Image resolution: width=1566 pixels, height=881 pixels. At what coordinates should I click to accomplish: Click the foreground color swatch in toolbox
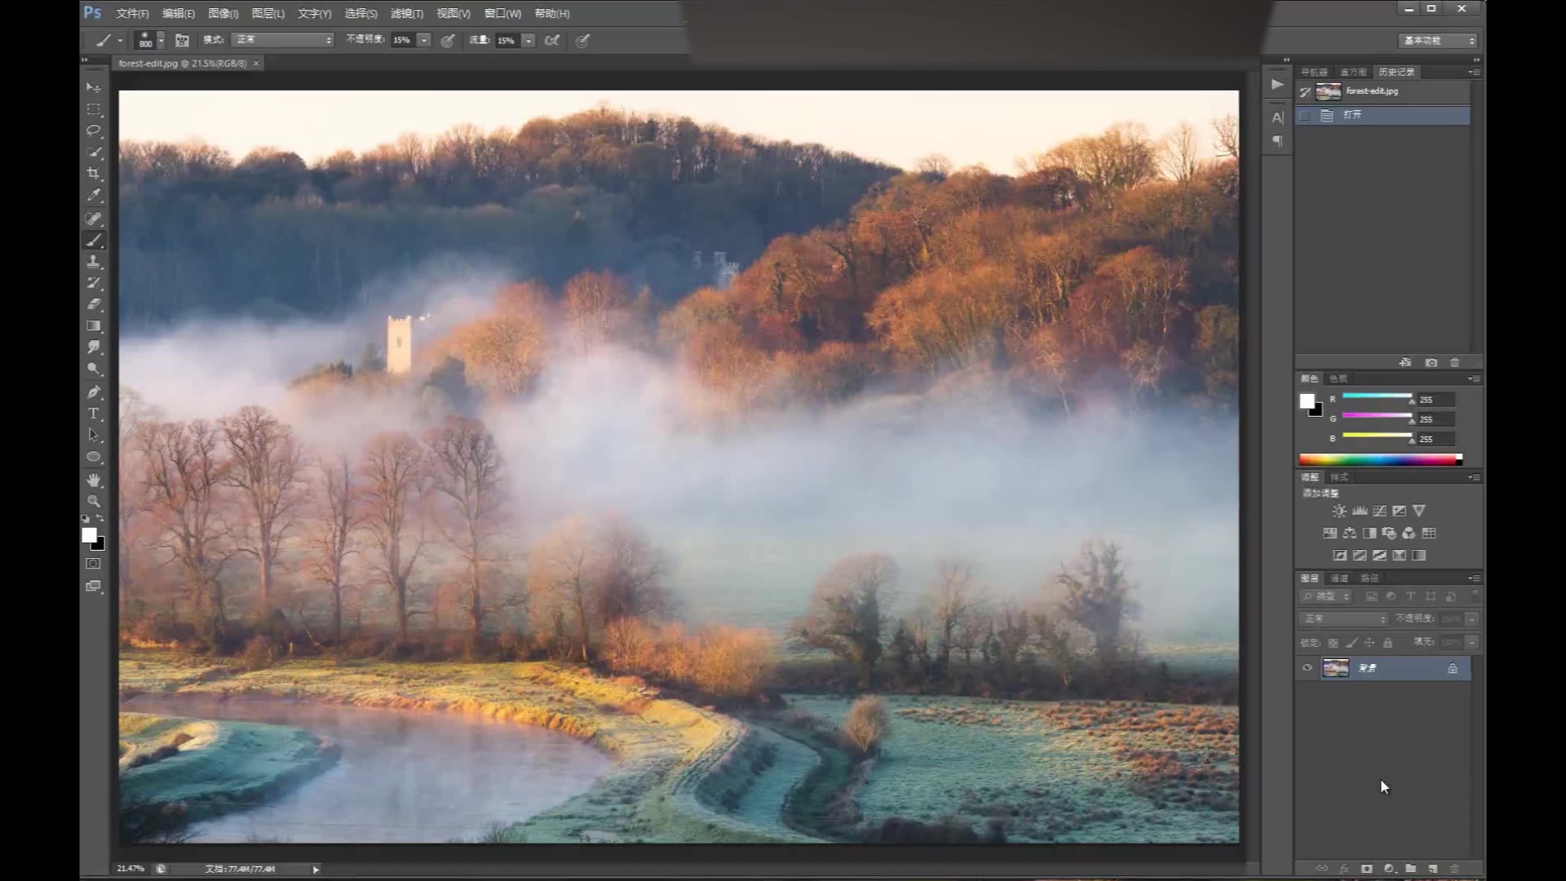[x=89, y=534]
